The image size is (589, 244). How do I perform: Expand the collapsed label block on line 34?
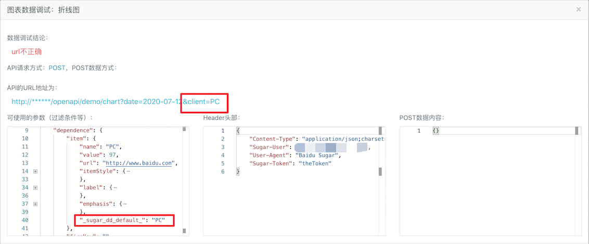pos(35,187)
